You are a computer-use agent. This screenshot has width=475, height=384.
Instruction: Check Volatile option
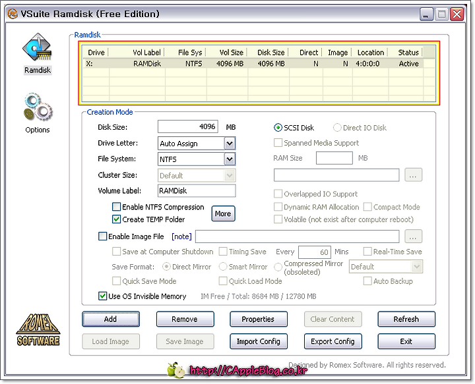tap(278, 219)
